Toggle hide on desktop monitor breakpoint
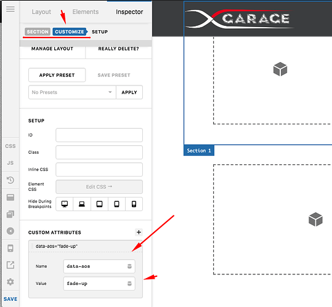 point(65,204)
